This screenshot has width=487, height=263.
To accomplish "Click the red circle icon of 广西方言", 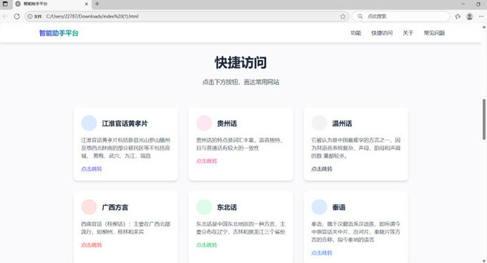I will pyautogui.click(x=89, y=207).
